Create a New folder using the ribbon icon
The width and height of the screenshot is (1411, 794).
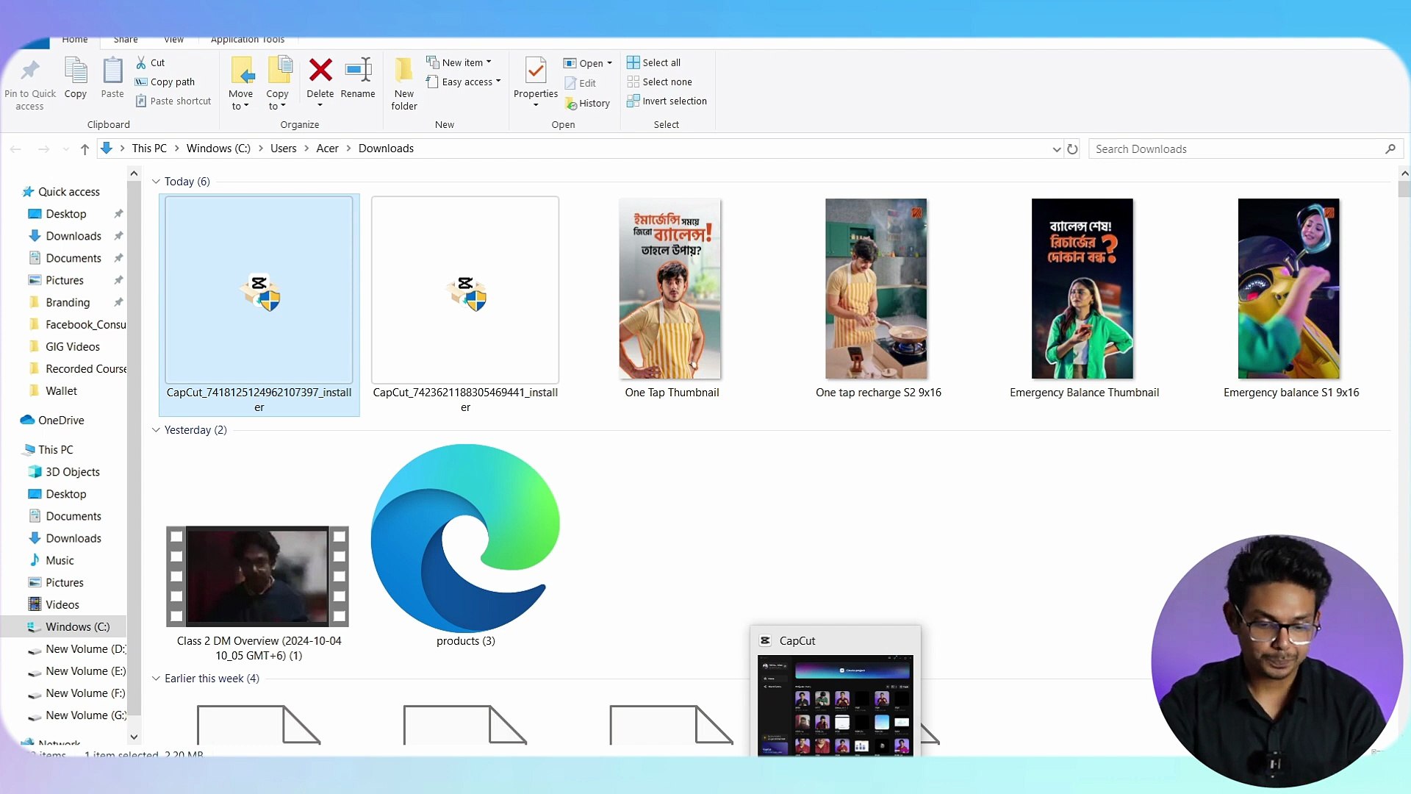(x=403, y=81)
